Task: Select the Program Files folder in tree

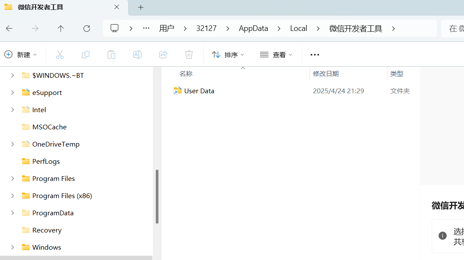Action: 53,178
